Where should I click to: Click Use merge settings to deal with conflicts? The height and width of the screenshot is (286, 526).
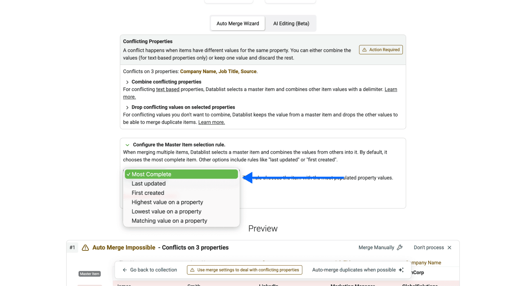[244, 270]
